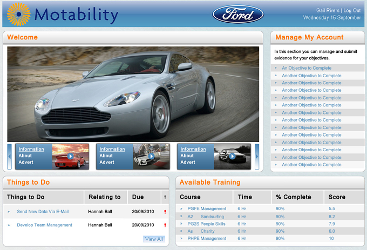Open the As Charity course

(x=201, y=231)
